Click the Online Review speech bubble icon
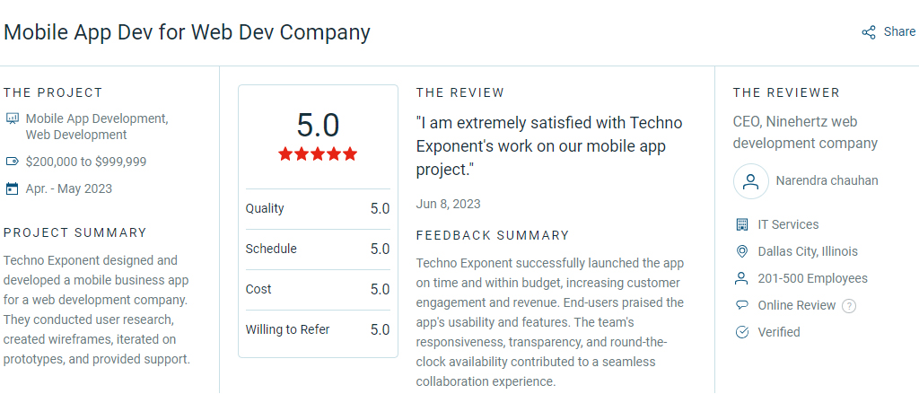 pyautogui.click(x=742, y=305)
